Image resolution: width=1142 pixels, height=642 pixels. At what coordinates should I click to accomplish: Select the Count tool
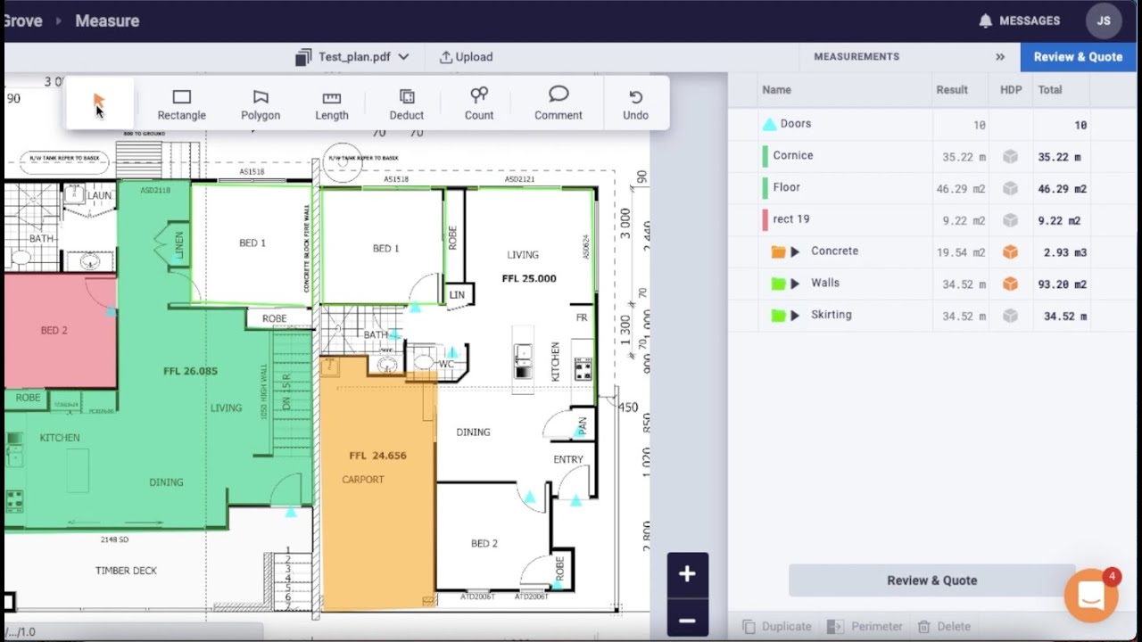[479, 104]
